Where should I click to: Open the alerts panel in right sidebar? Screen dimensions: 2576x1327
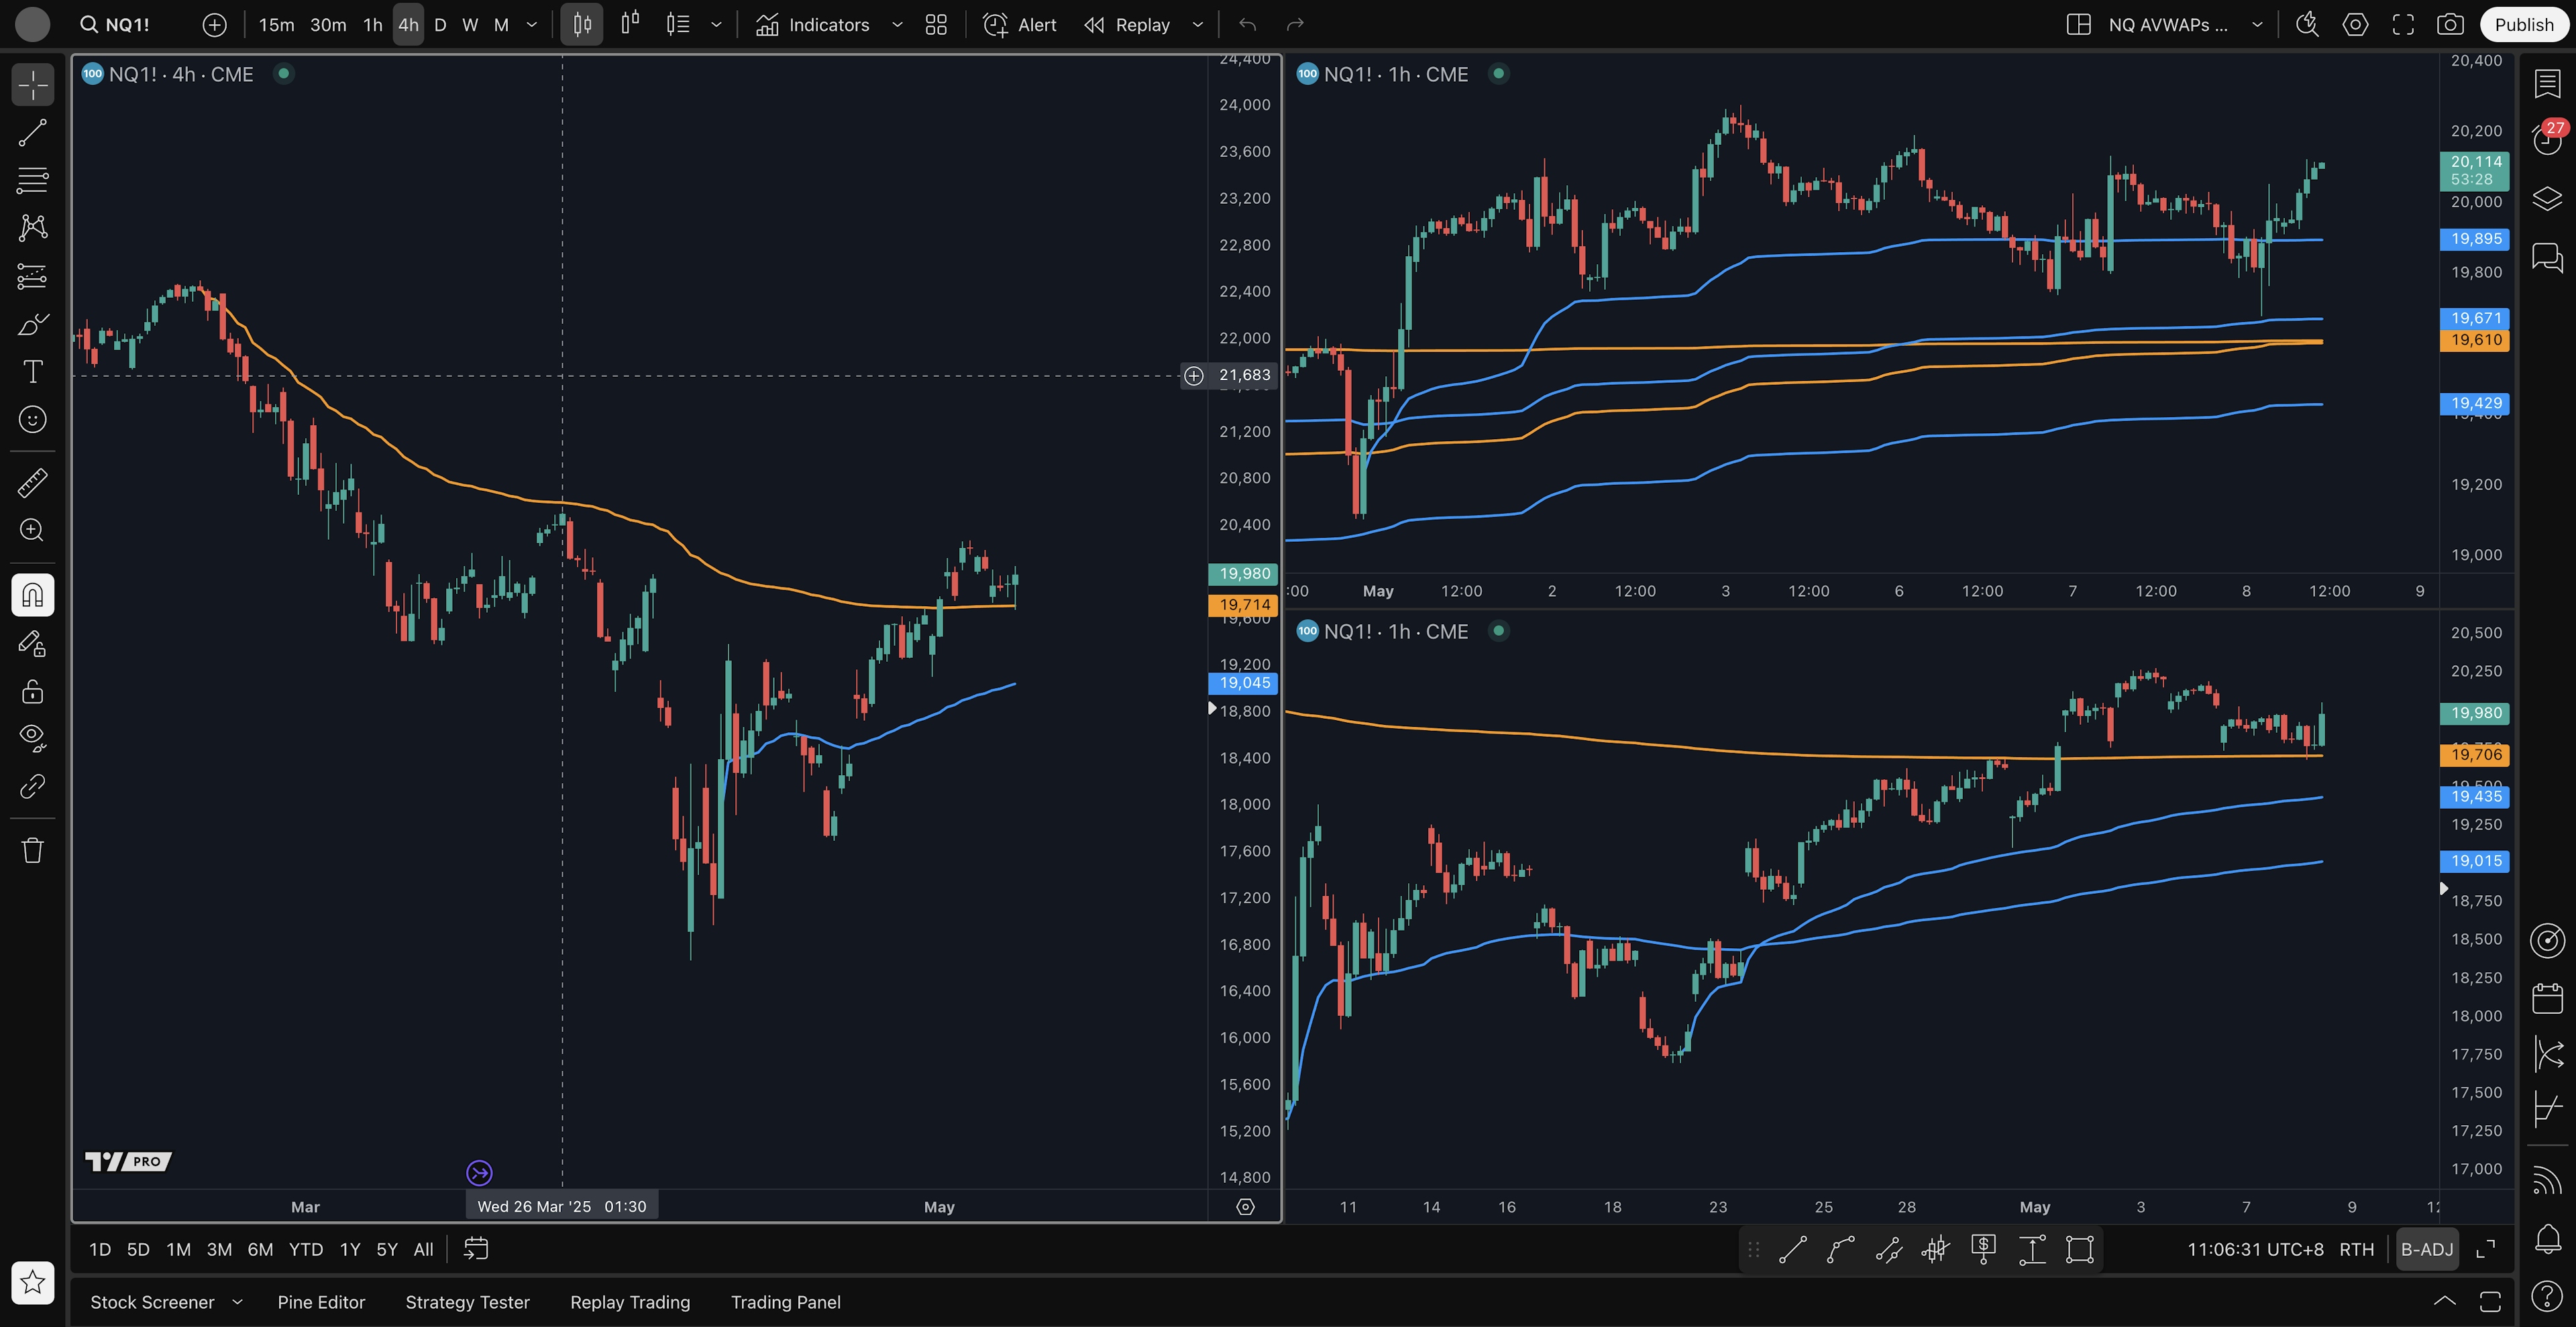(2547, 140)
